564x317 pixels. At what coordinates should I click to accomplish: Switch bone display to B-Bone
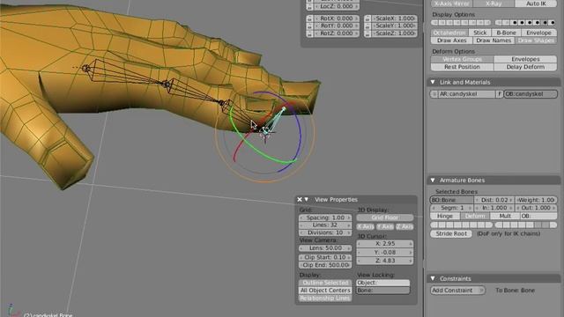pos(506,33)
